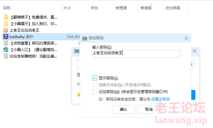The width and height of the screenshot is (213, 128).
Task: Select file name tuzibaby 女仆
Action: 21,37
